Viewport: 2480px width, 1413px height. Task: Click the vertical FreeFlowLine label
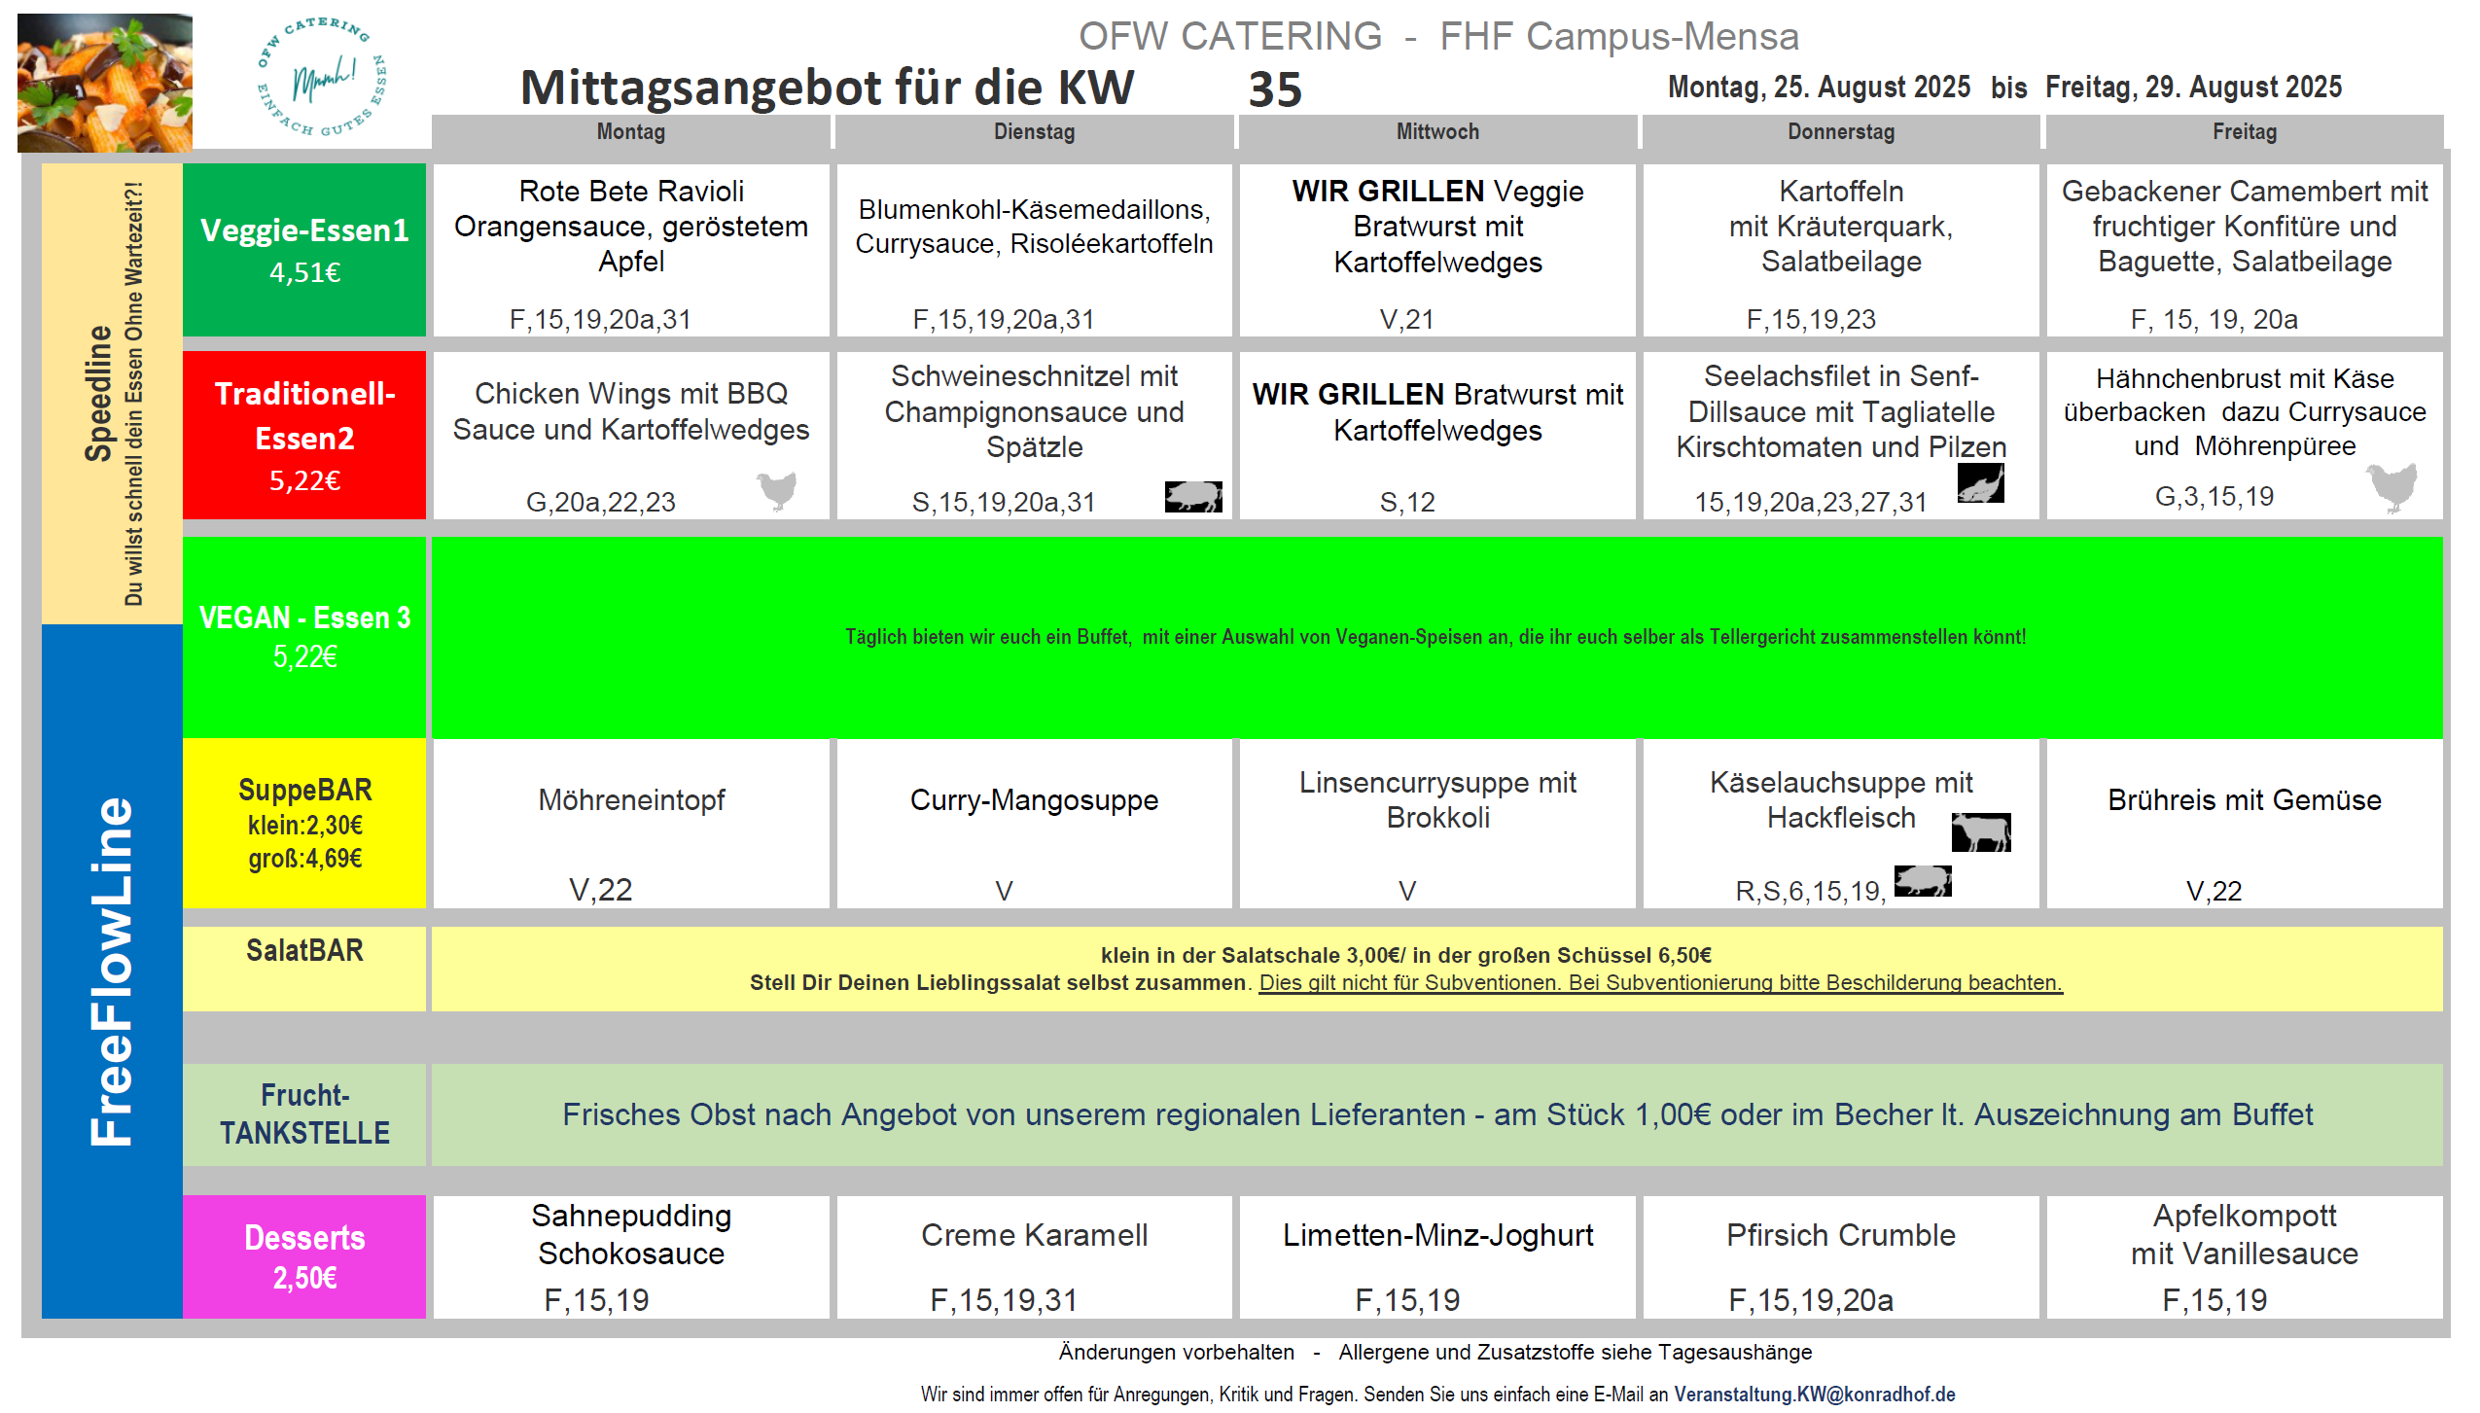pyautogui.click(x=112, y=971)
